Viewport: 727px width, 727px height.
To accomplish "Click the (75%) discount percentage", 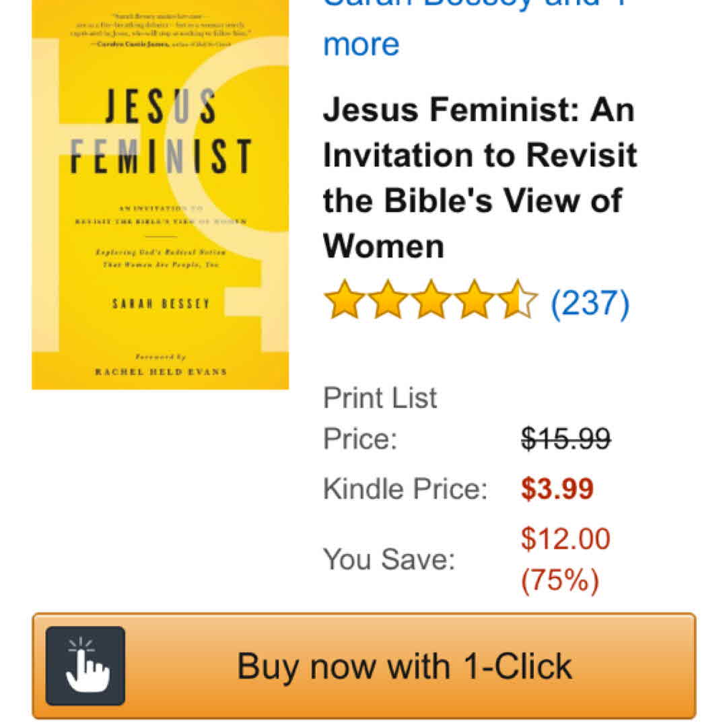I will tap(560, 580).
